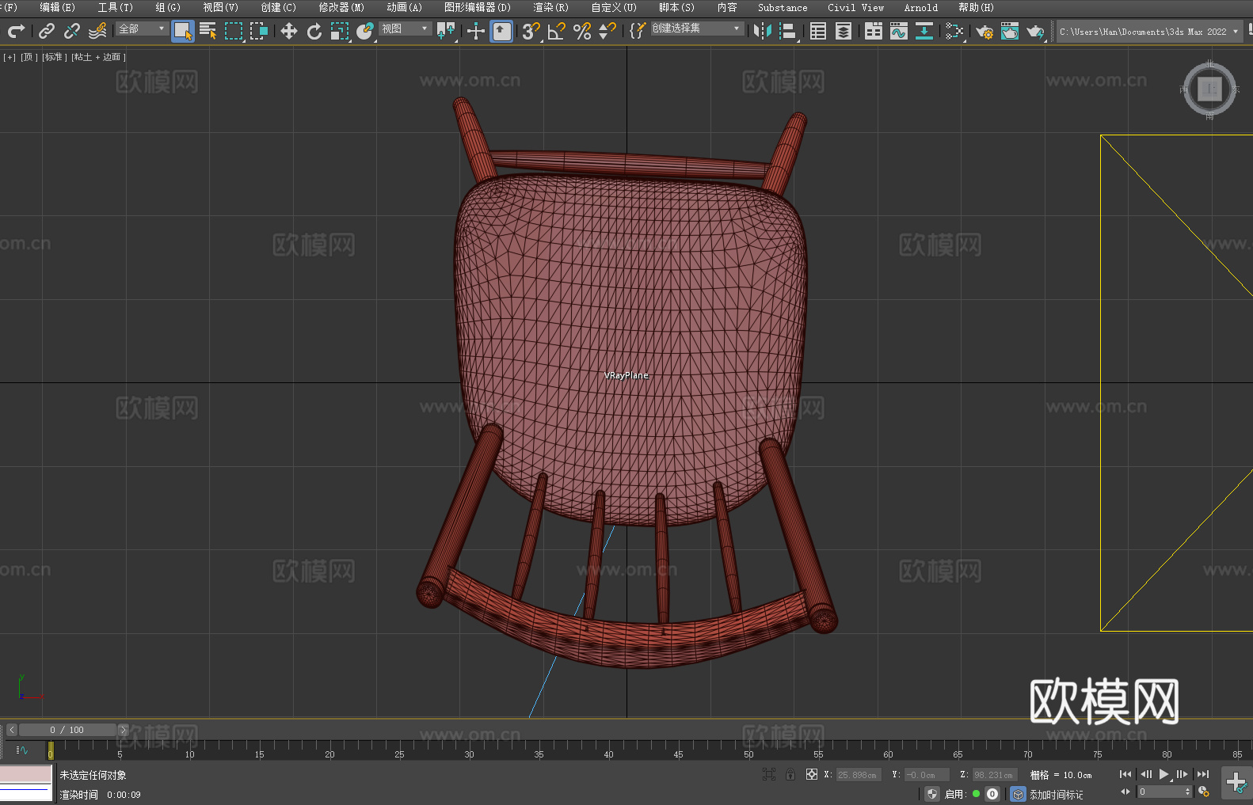This screenshot has width=1253, height=805.
Task: Open the 工具(T) menu
Action: pos(116,7)
